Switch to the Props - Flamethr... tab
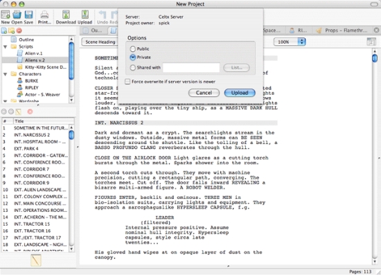Screen dimensions: 381x275 click(x=342, y=30)
